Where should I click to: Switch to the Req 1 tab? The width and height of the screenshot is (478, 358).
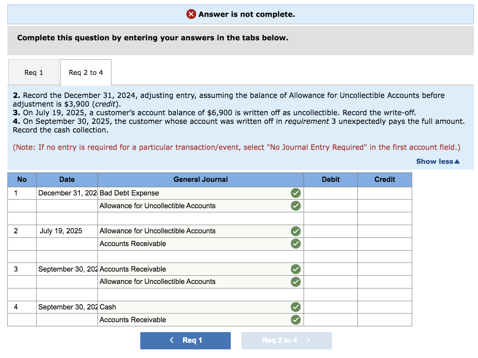click(x=34, y=72)
